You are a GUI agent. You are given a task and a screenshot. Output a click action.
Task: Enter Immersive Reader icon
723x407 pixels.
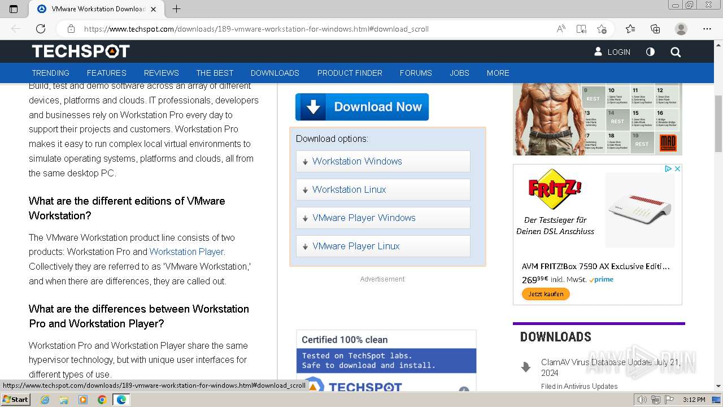[x=581, y=29]
